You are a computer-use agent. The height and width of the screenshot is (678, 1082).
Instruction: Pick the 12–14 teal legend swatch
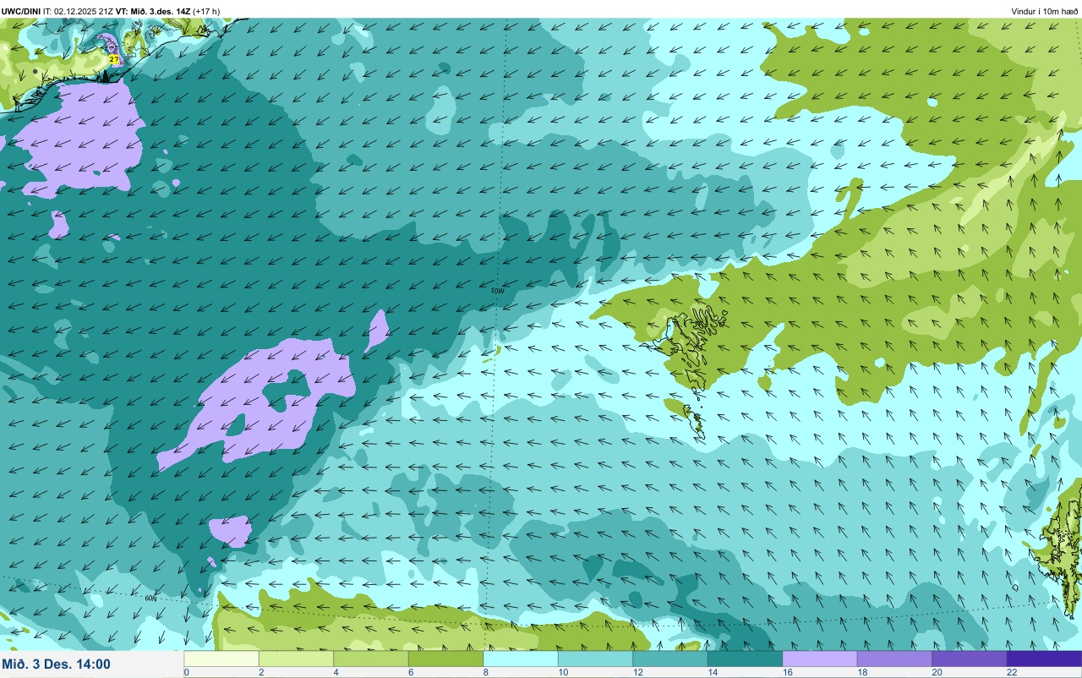click(670, 659)
